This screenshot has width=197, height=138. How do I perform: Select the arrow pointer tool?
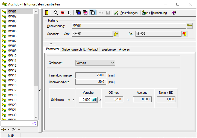pos(69,13)
